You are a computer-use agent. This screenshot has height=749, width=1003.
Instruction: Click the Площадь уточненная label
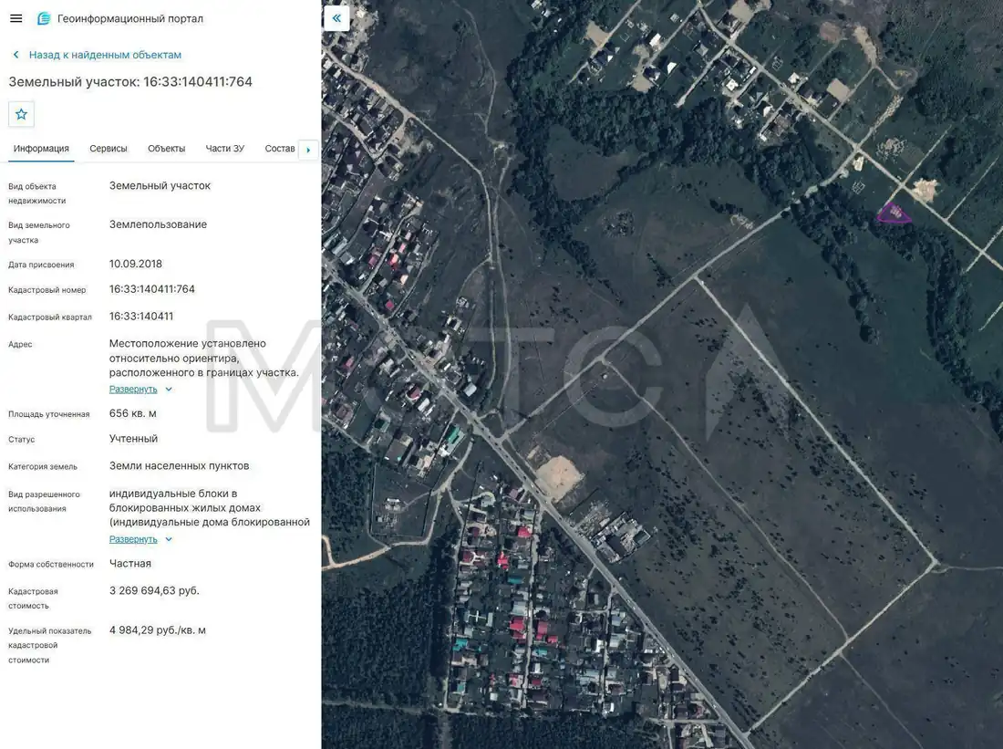click(48, 414)
